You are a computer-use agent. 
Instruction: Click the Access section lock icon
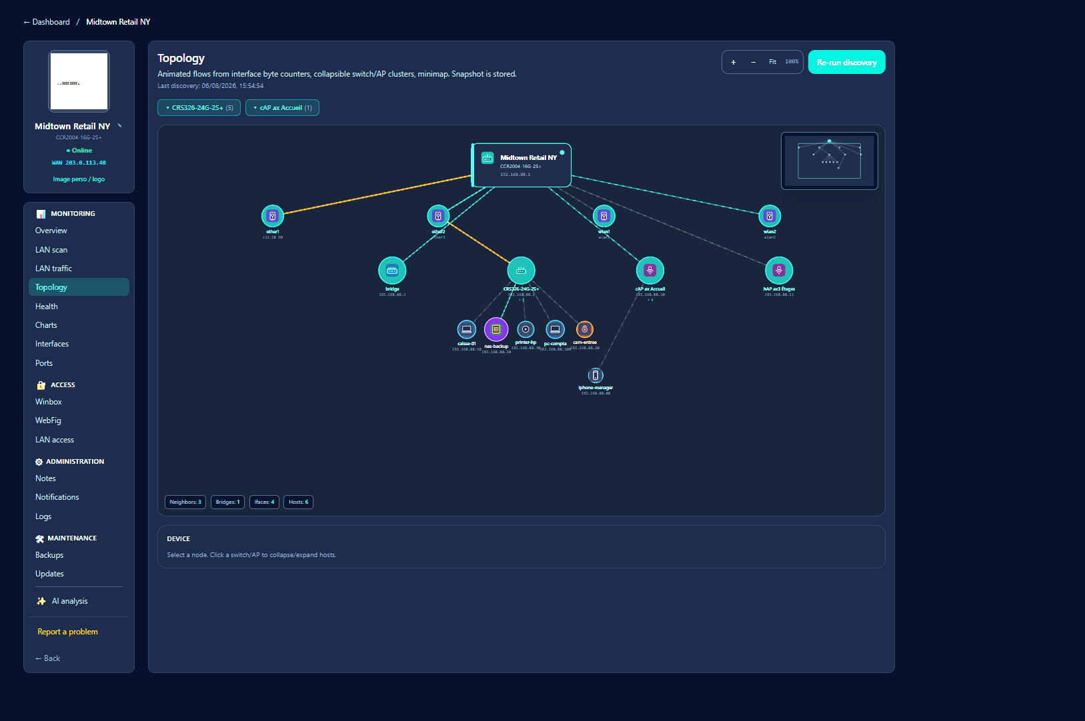point(41,385)
